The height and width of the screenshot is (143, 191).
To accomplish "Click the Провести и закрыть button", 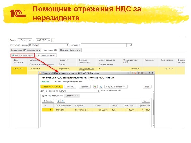I will click(x=52, y=87).
